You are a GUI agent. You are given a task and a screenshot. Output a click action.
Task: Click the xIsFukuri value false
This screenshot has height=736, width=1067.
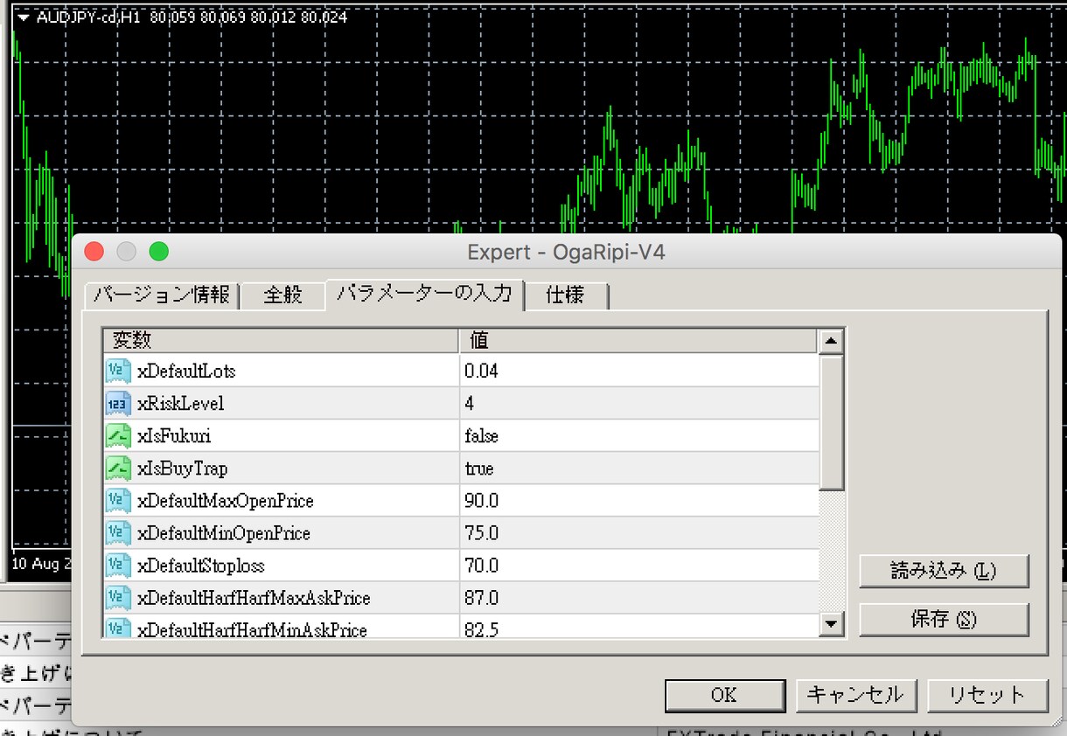(x=481, y=435)
